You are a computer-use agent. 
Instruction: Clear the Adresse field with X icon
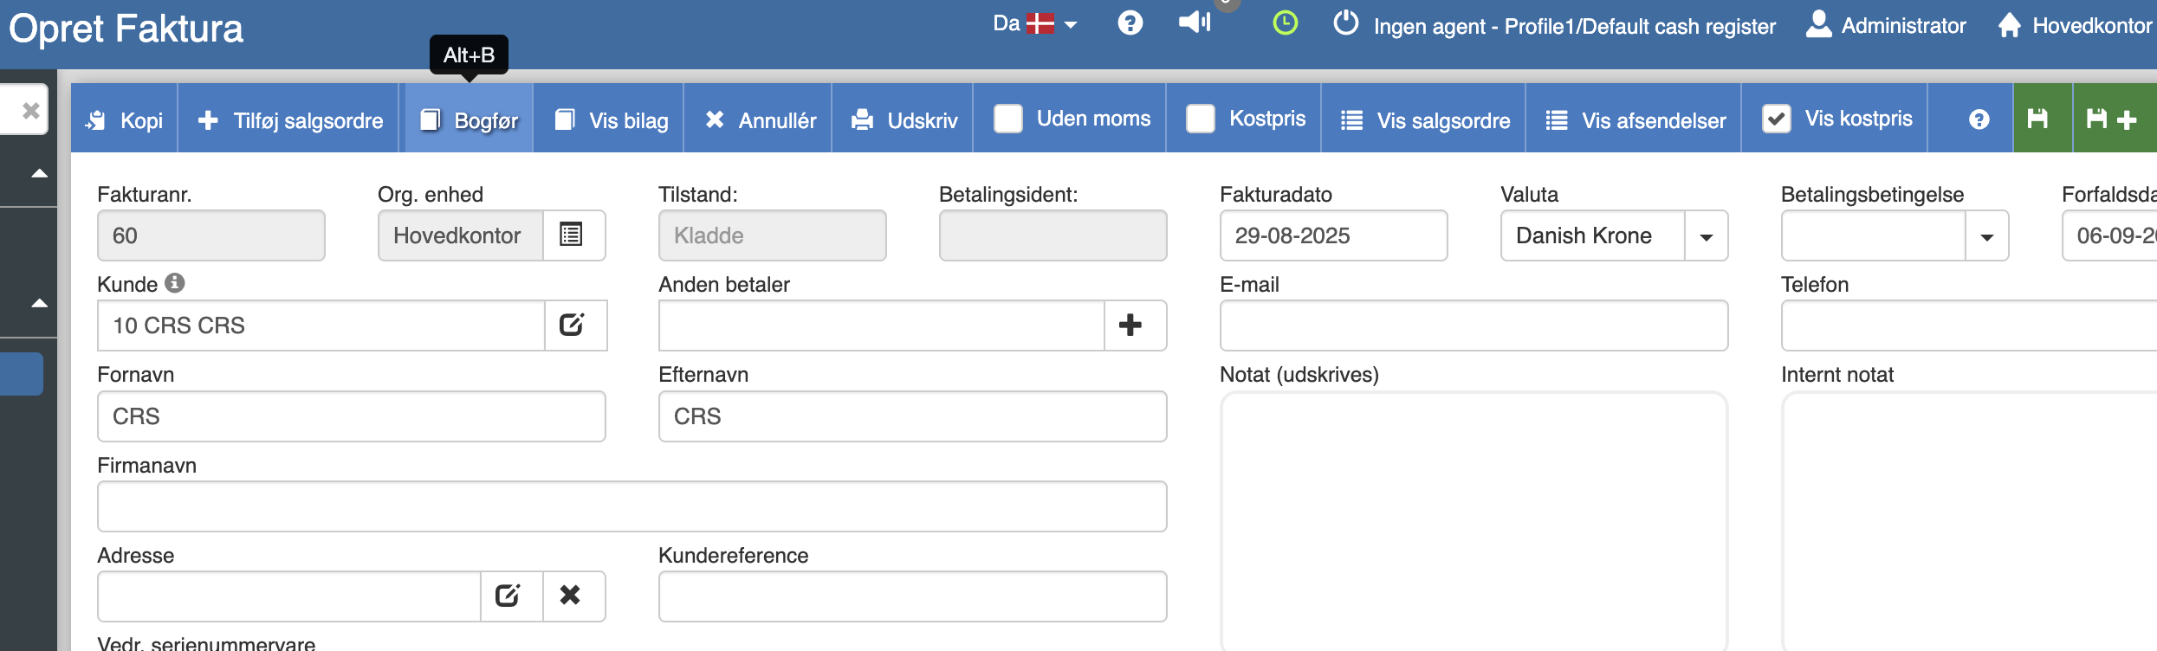570,595
